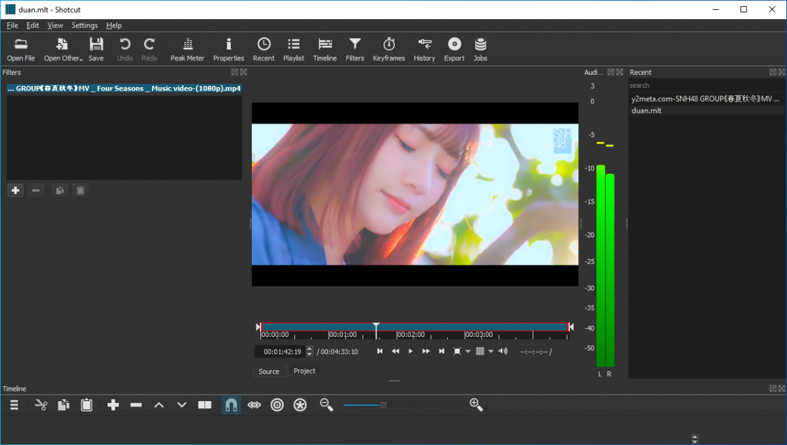The width and height of the screenshot is (787, 445).
Task: Toggle ripple edit mode in timeline
Action: pyautogui.click(x=277, y=405)
